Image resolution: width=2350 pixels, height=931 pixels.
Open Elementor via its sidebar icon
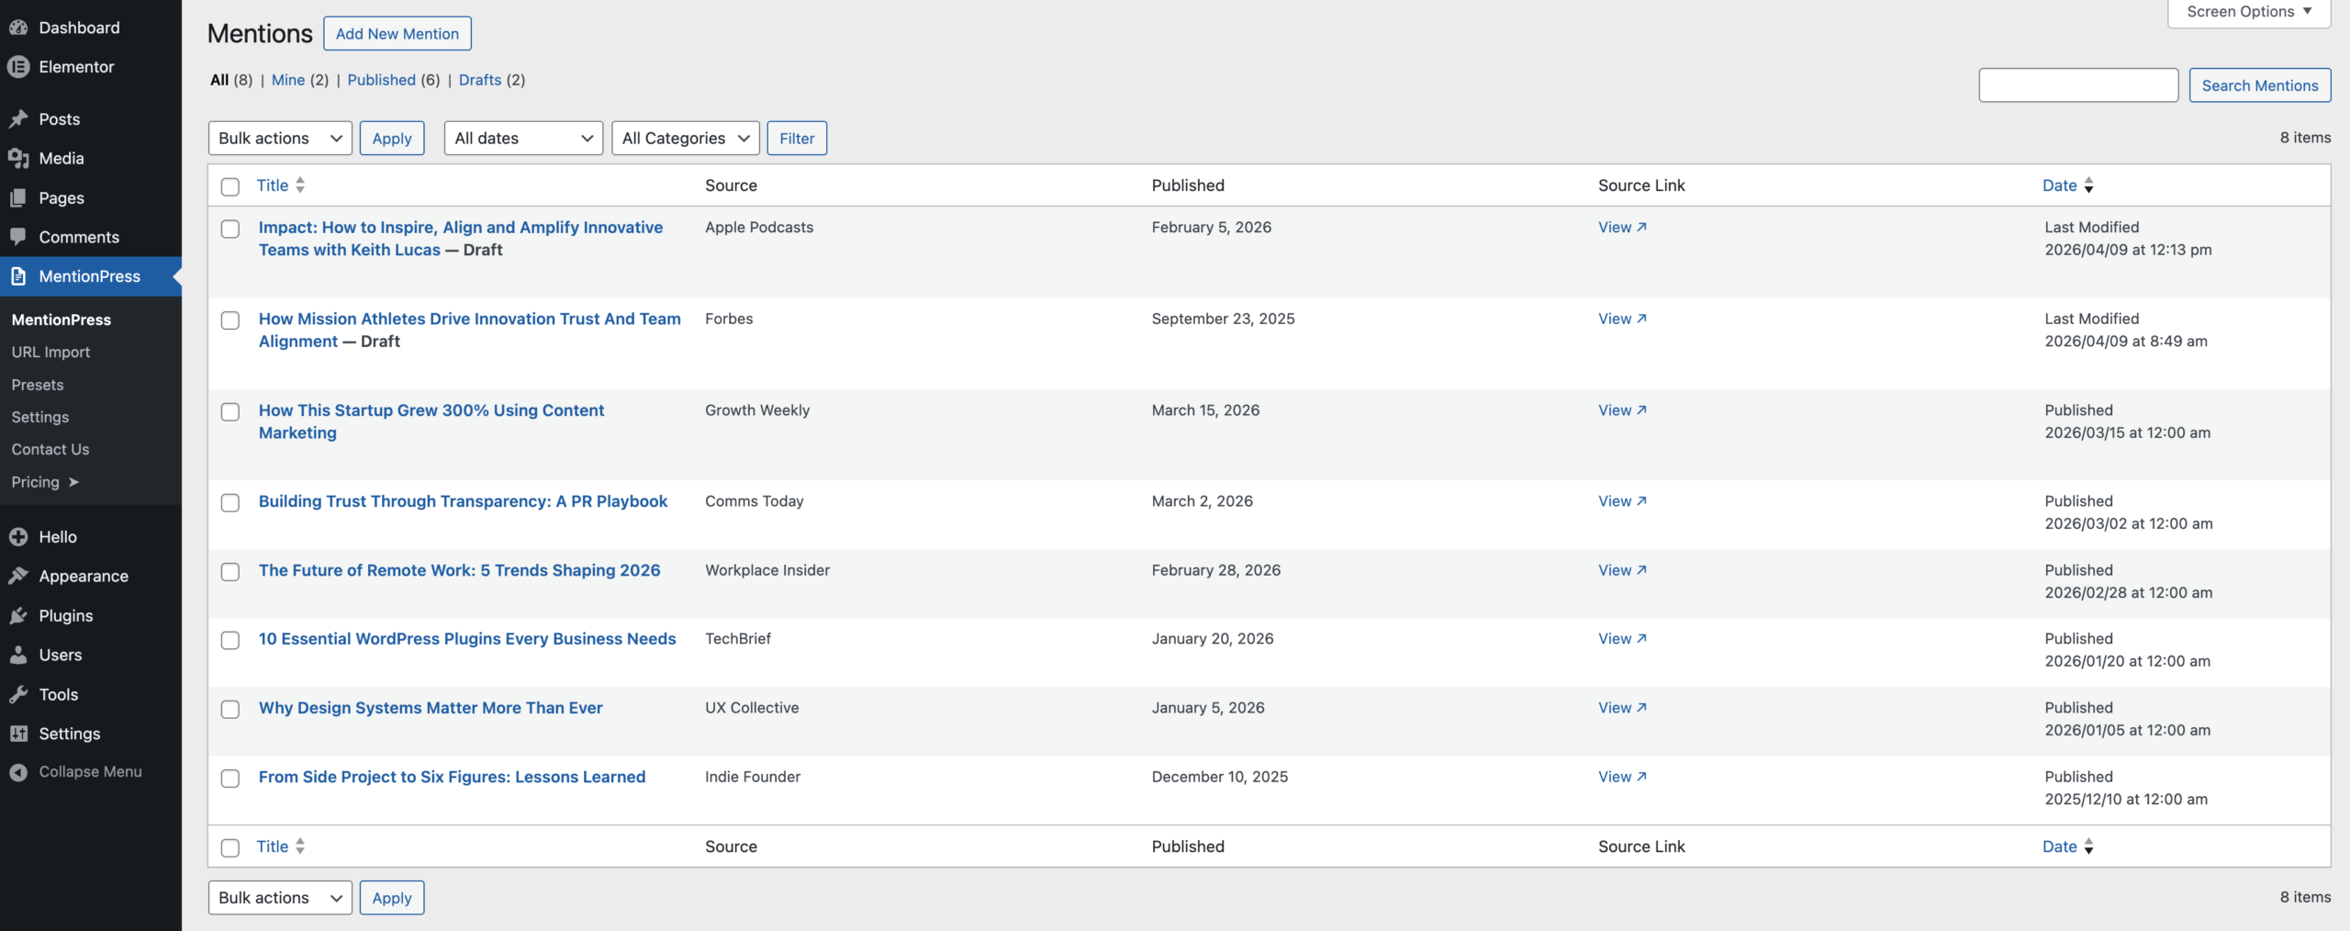(18, 67)
